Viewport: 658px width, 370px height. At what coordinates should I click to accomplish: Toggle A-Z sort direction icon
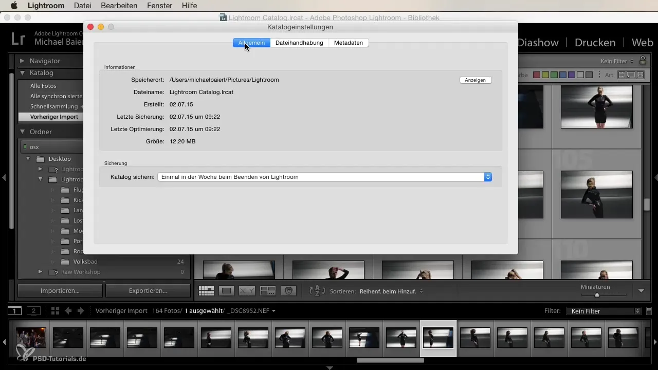pos(317,291)
